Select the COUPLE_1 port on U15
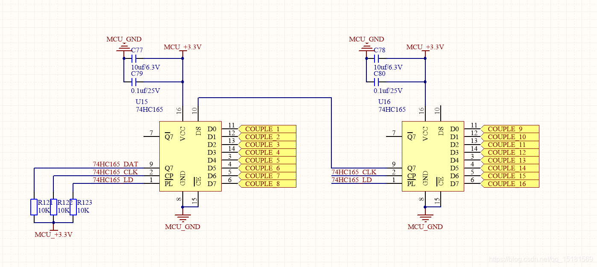Image resolution: width=597 pixels, height=267 pixels. tap(267, 129)
